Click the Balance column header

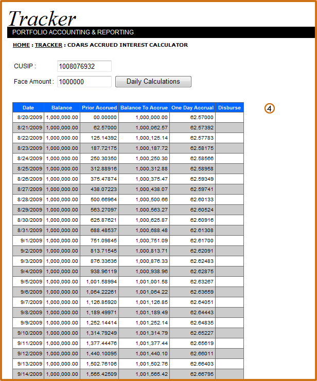[62, 107]
